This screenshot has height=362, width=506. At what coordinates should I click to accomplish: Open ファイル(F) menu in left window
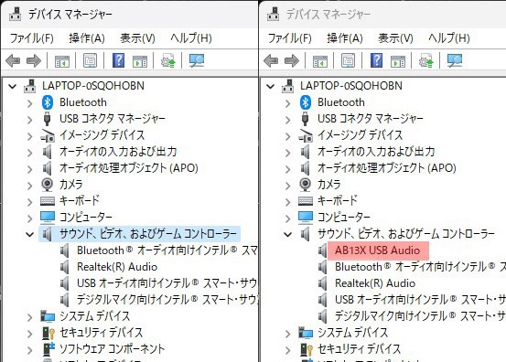point(32,38)
